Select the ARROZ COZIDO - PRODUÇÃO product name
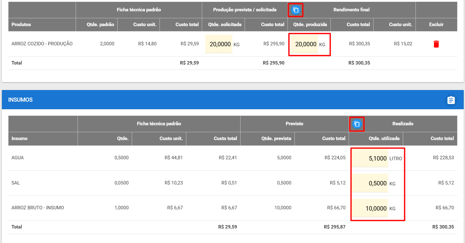The height and width of the screenshot is (243, 465). pos(42,44)
